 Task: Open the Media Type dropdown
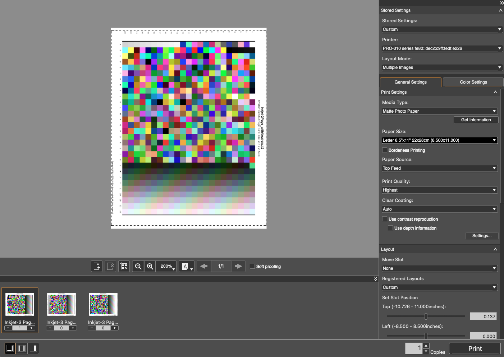(x=439, y=111)
